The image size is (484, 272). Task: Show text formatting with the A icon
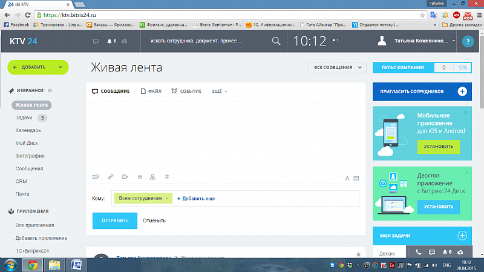[x=347, y=178]
